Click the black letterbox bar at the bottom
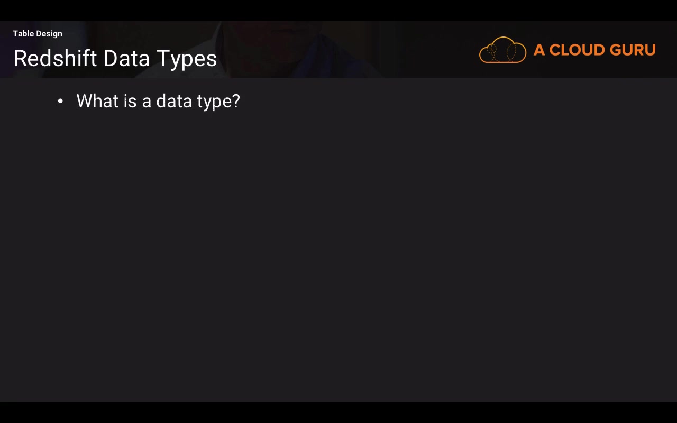Image resolution: width=677 pixels, height=423 pixels. pyautogui.click(x=338, y=412)
